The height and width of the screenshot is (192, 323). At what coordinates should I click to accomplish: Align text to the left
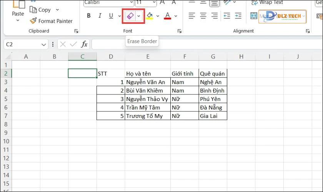coord(192,16)
